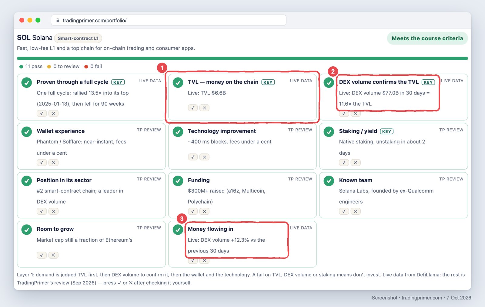Click the 11 pass legend entry
This screenshot has width=485, height=307.
coord(31,67)
